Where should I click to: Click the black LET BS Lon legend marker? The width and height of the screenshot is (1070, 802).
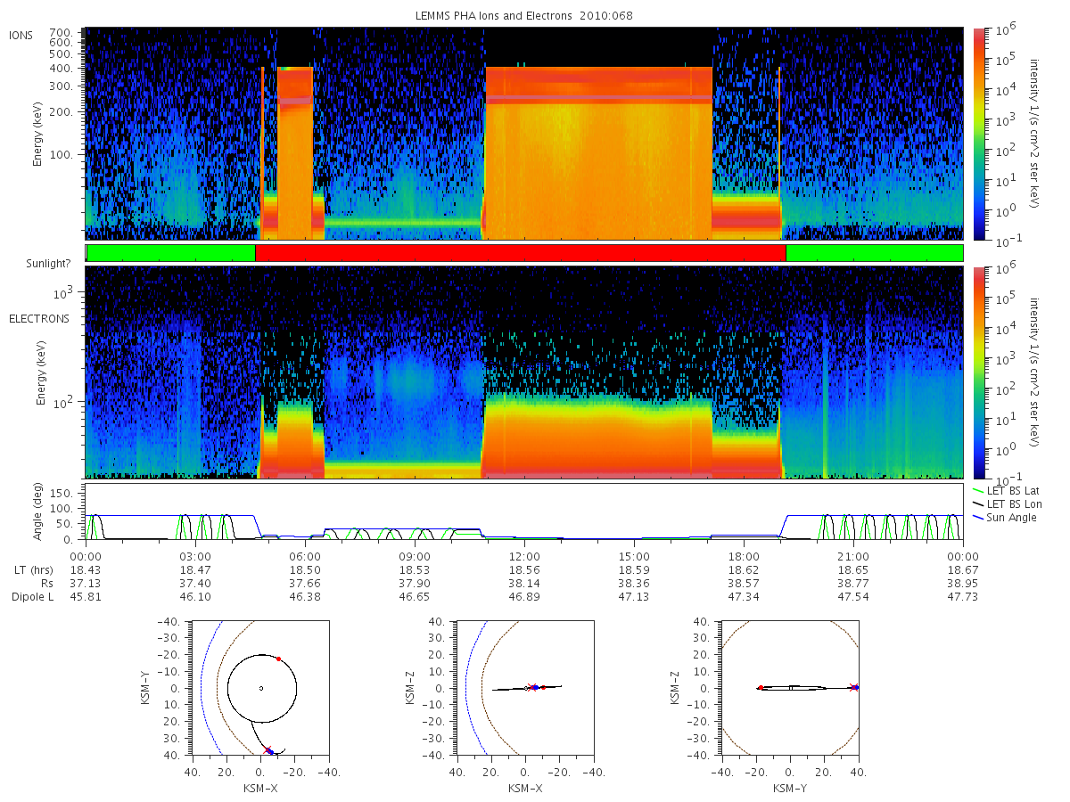point(978,504)
